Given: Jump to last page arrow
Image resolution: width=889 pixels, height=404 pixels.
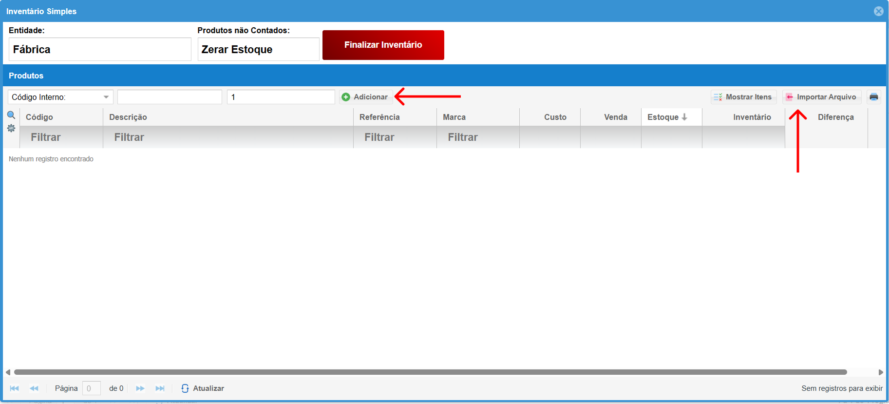Looking at the screenshot, I should pyautogui.click(x=160, y=388).
